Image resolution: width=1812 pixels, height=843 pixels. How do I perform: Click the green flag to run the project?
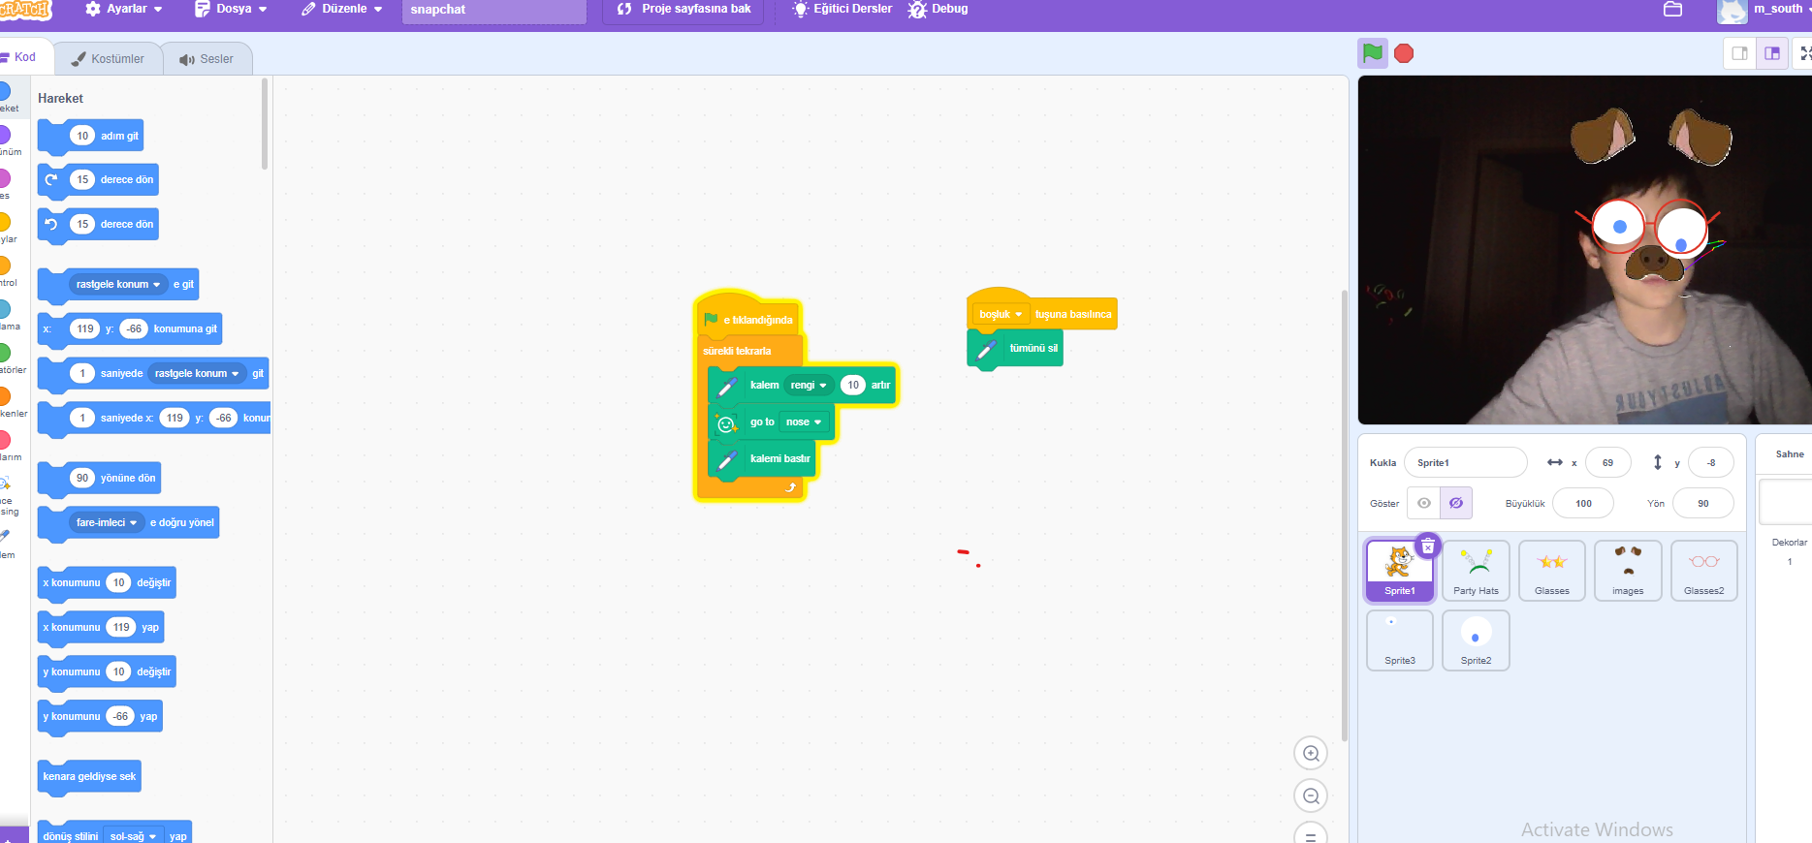pos(1372,53)
